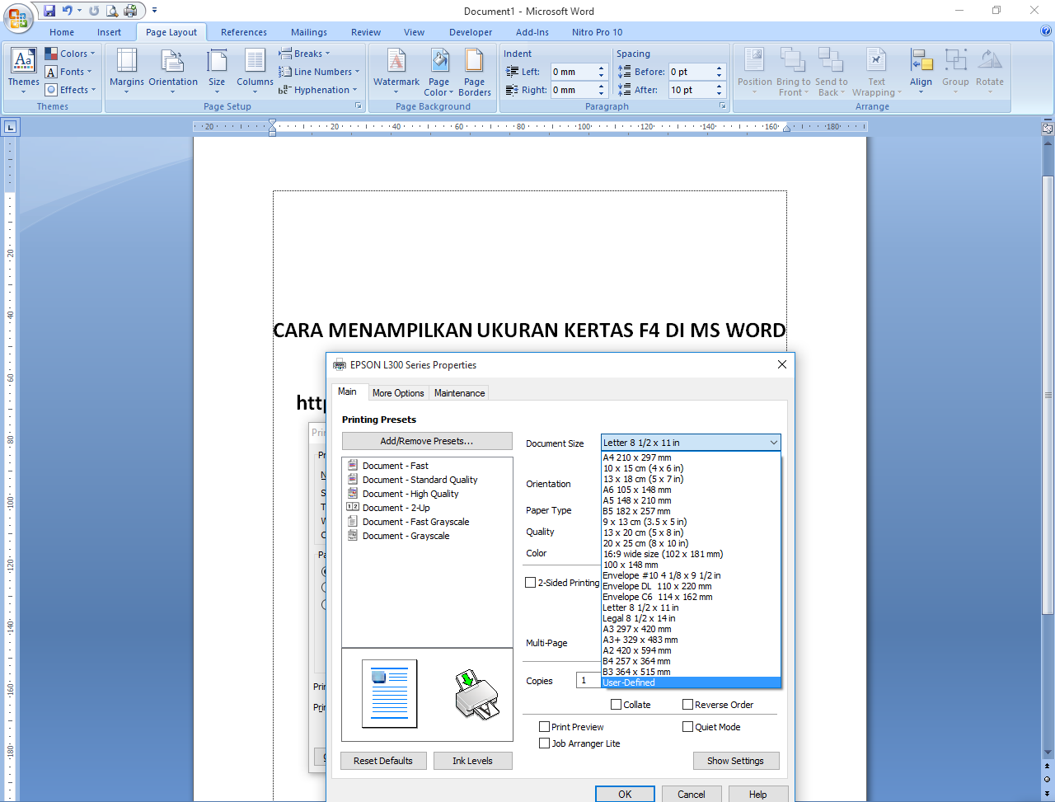Click first line indent marker on ruler
The height and width of the screenshot is (802, 1055).
[x=272, y=124]
